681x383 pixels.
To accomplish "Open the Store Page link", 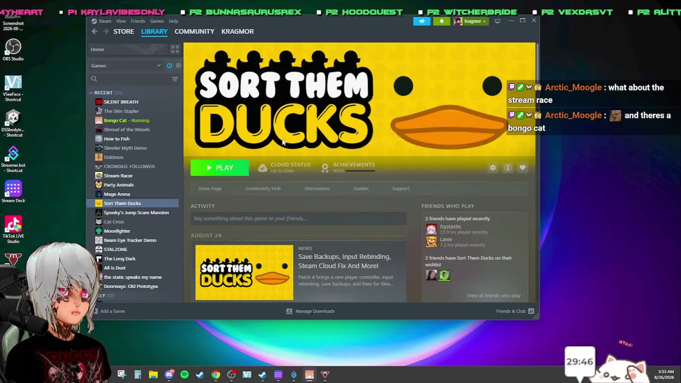I will 210,188.
